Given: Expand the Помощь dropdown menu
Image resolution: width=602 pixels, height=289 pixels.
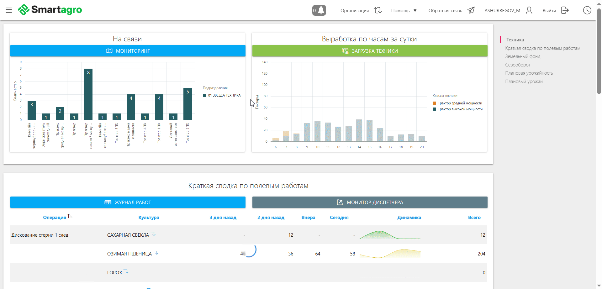Looking at the screenshot, I should click(x=404, y=11).
